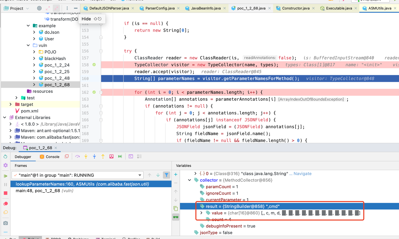Click the Navigate link
Viewport: 399px width, 239px height.
click(x=302, y=174)
